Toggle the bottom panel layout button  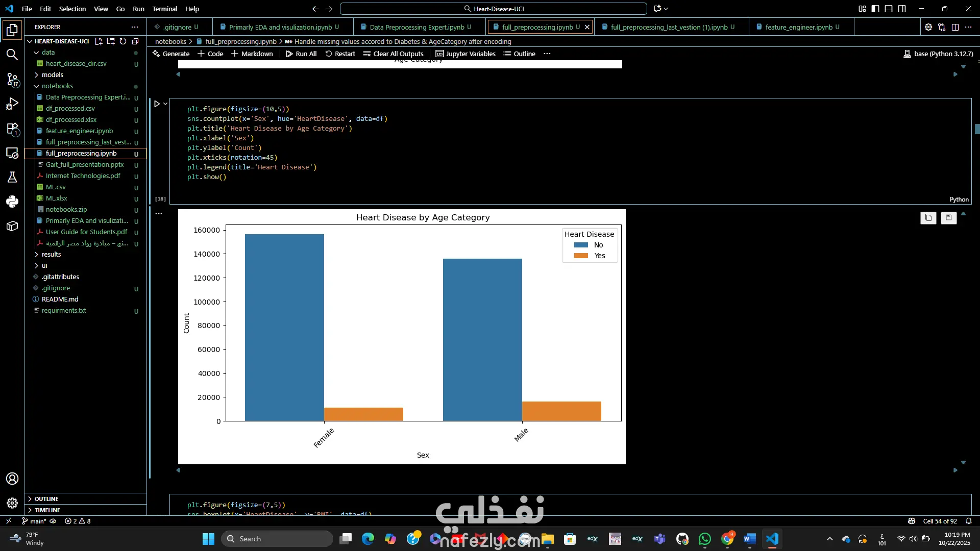889,9
